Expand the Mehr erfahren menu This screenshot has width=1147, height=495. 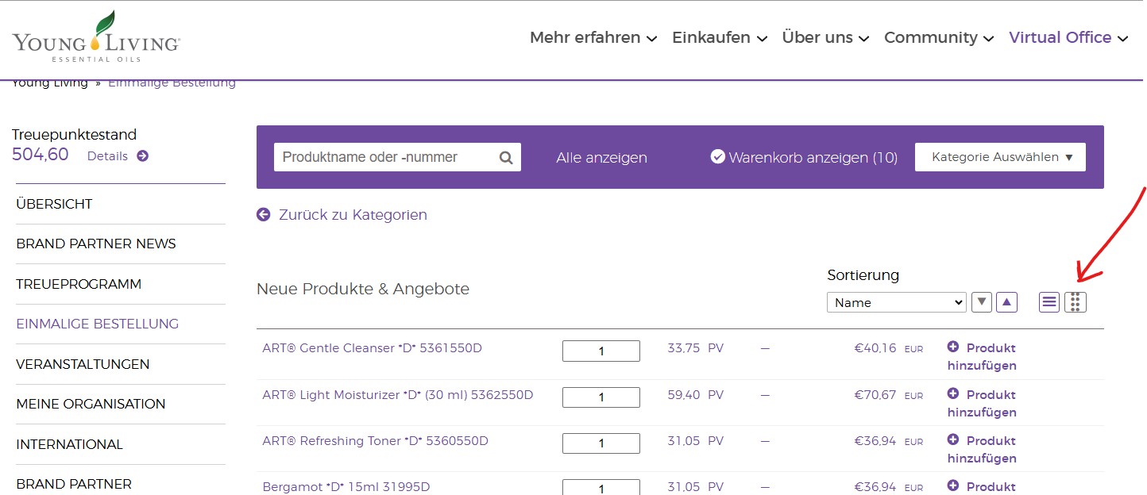point(593,38)
